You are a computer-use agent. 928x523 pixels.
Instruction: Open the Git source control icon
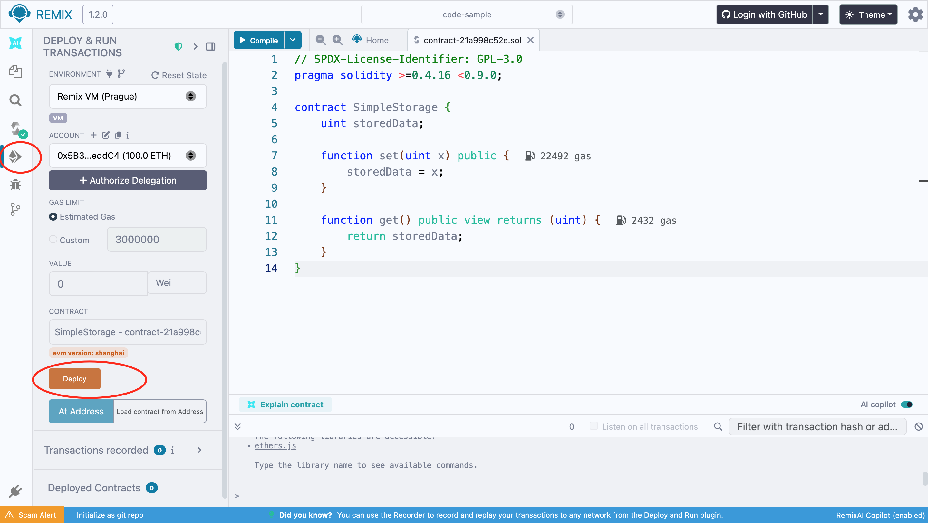pos(15,209)
